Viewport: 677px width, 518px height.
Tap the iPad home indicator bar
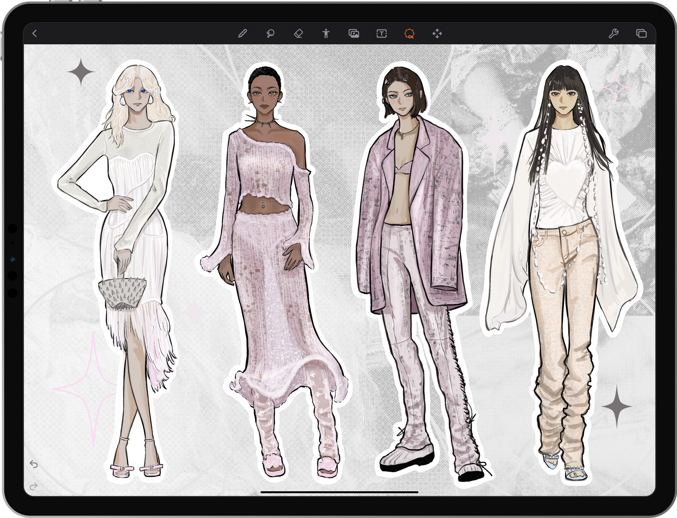pyautogui.click(x=339, y=492)
